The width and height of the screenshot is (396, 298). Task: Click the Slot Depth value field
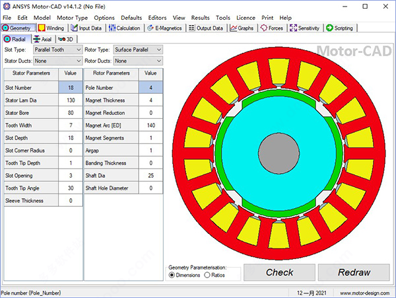coord(71,138)
